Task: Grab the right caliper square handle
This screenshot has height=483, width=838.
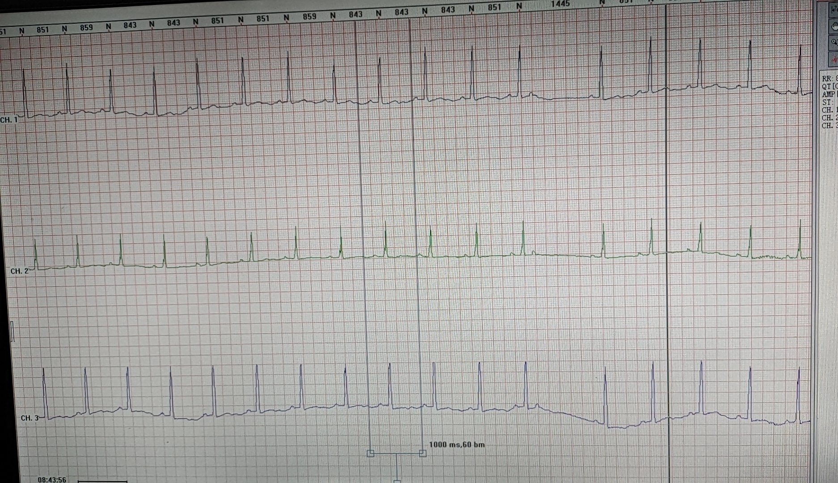Action: point(423,453)
